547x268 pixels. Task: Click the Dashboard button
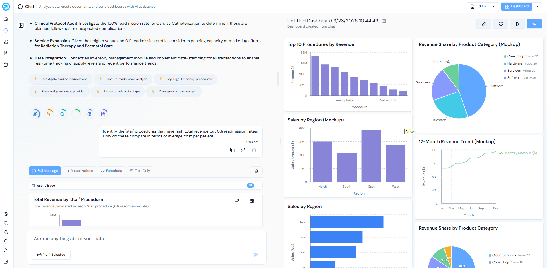(x=517, y=7)
